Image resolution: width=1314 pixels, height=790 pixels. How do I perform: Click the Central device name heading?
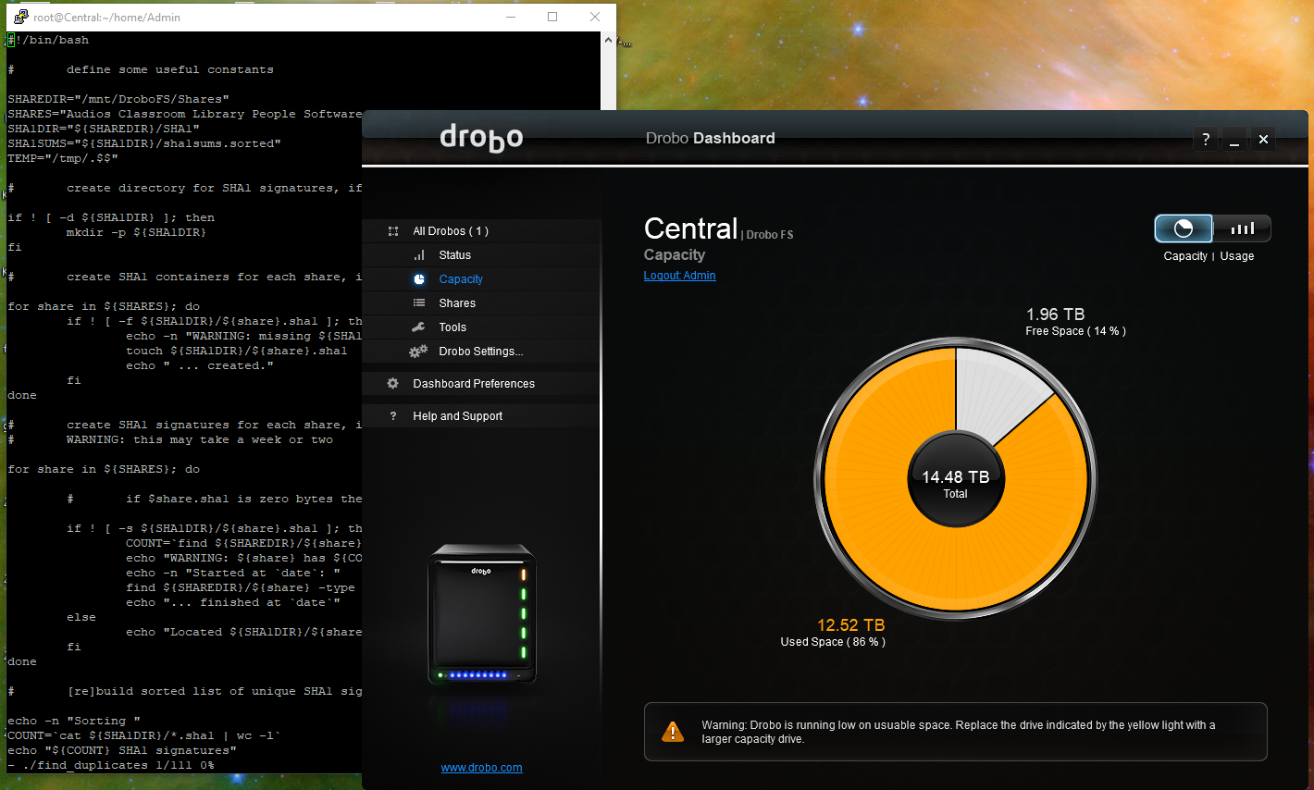pos(691,228)
